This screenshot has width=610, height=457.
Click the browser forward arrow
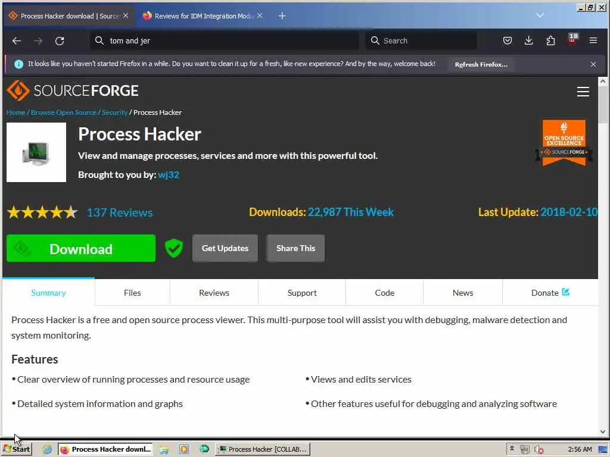pos(38,41)
